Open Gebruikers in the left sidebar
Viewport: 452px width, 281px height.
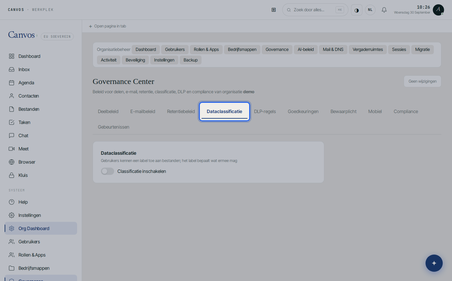pos(41,242)
